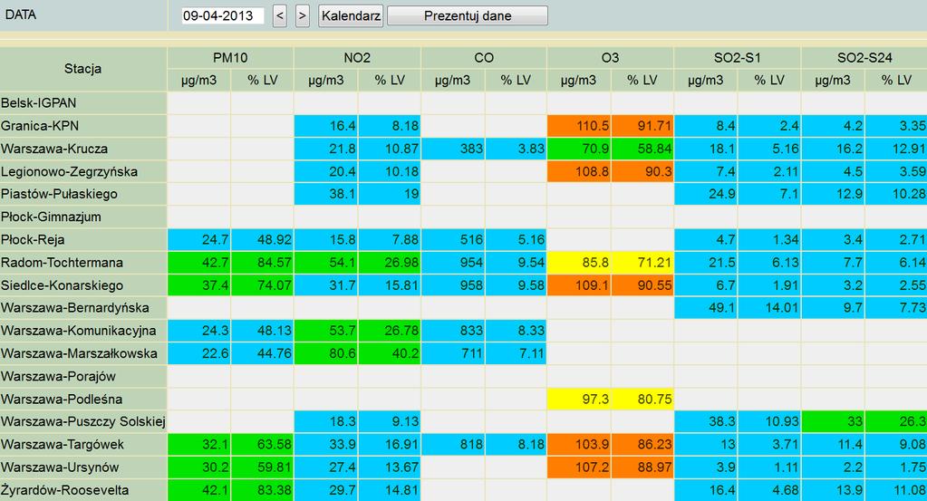Select PM10 value 42.7 for Radom-Tochtermana
Screen dimensions: 927x501
(x=198, y=263)
